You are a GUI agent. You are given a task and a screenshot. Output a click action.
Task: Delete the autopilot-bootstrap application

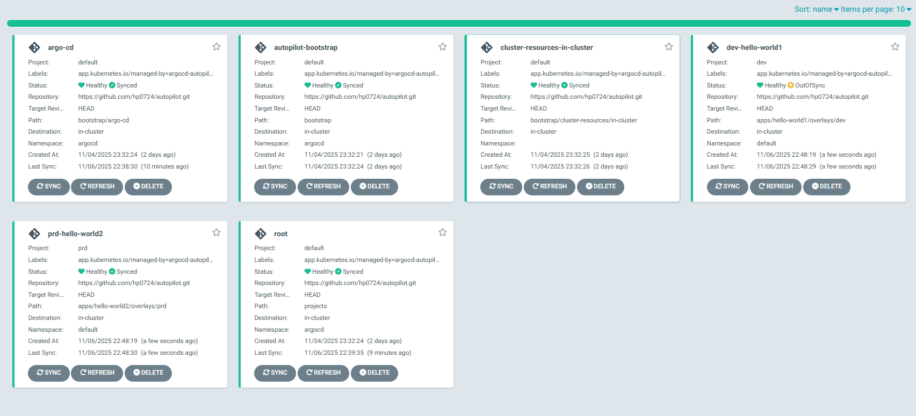tap(374, 186)
